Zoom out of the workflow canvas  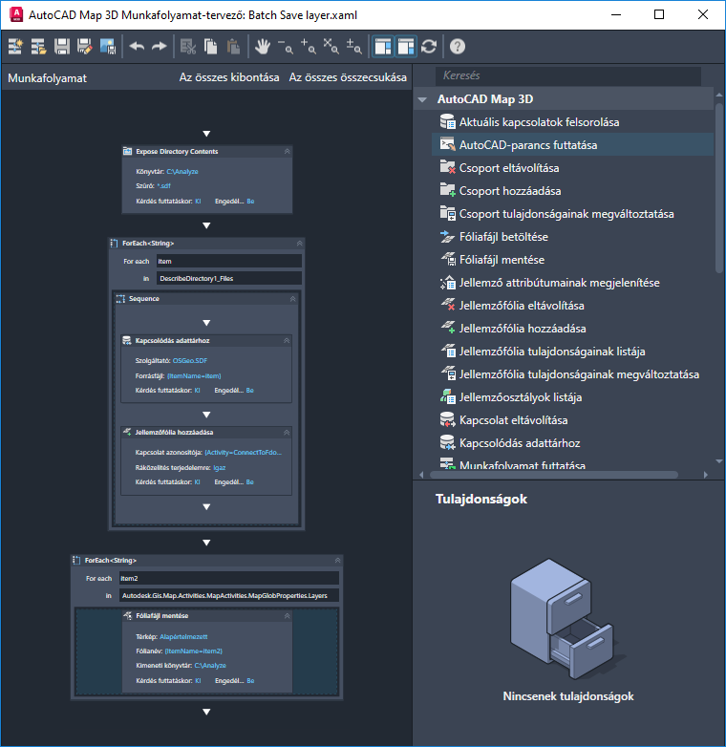coord(286,47)
